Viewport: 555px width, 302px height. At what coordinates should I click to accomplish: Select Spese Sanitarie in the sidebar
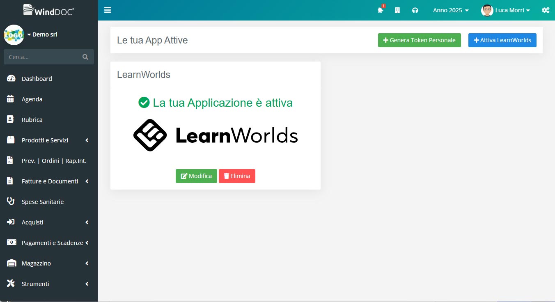43,201
